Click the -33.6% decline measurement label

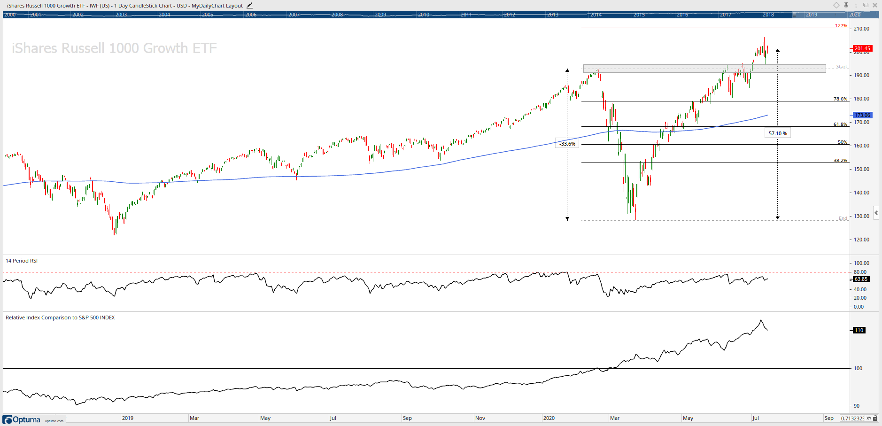pyautogui.click(x=567, y=144)
